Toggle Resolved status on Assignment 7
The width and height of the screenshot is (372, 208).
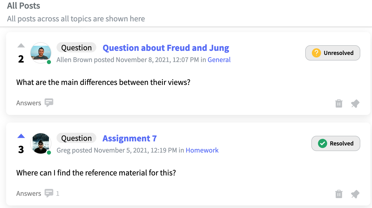[x=336, y=143]
